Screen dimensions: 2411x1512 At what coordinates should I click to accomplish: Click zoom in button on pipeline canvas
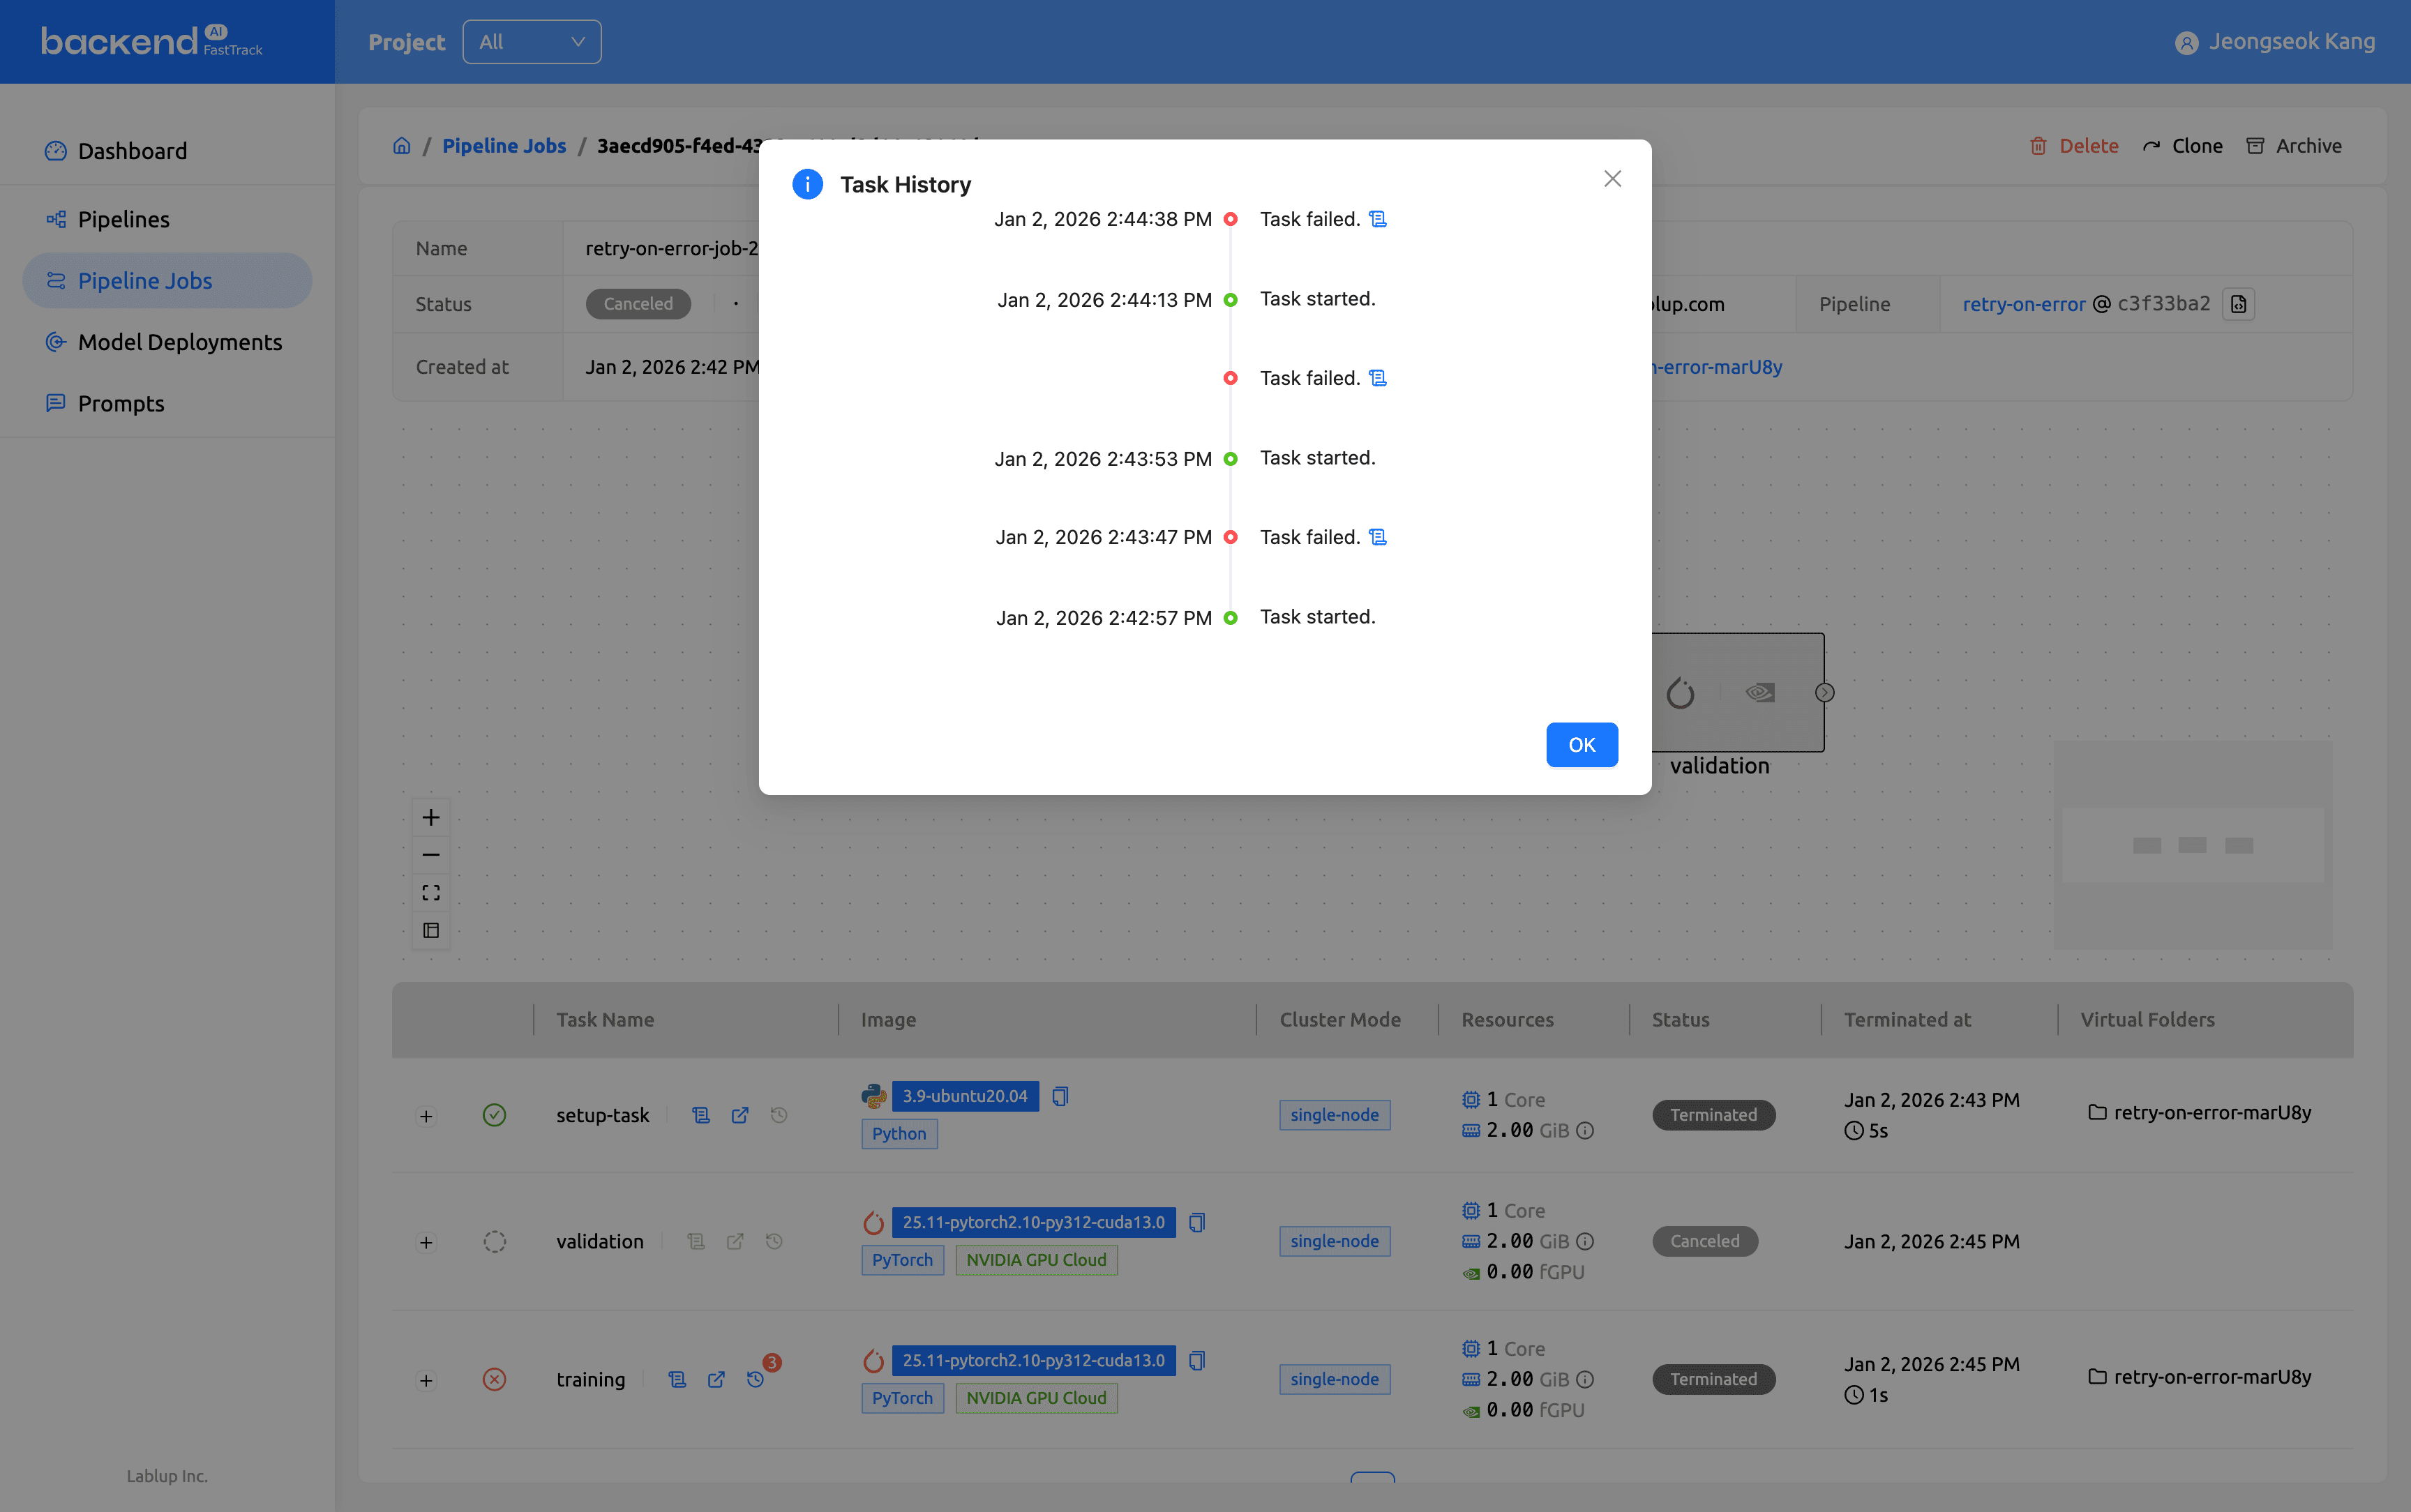pos(431,817)
